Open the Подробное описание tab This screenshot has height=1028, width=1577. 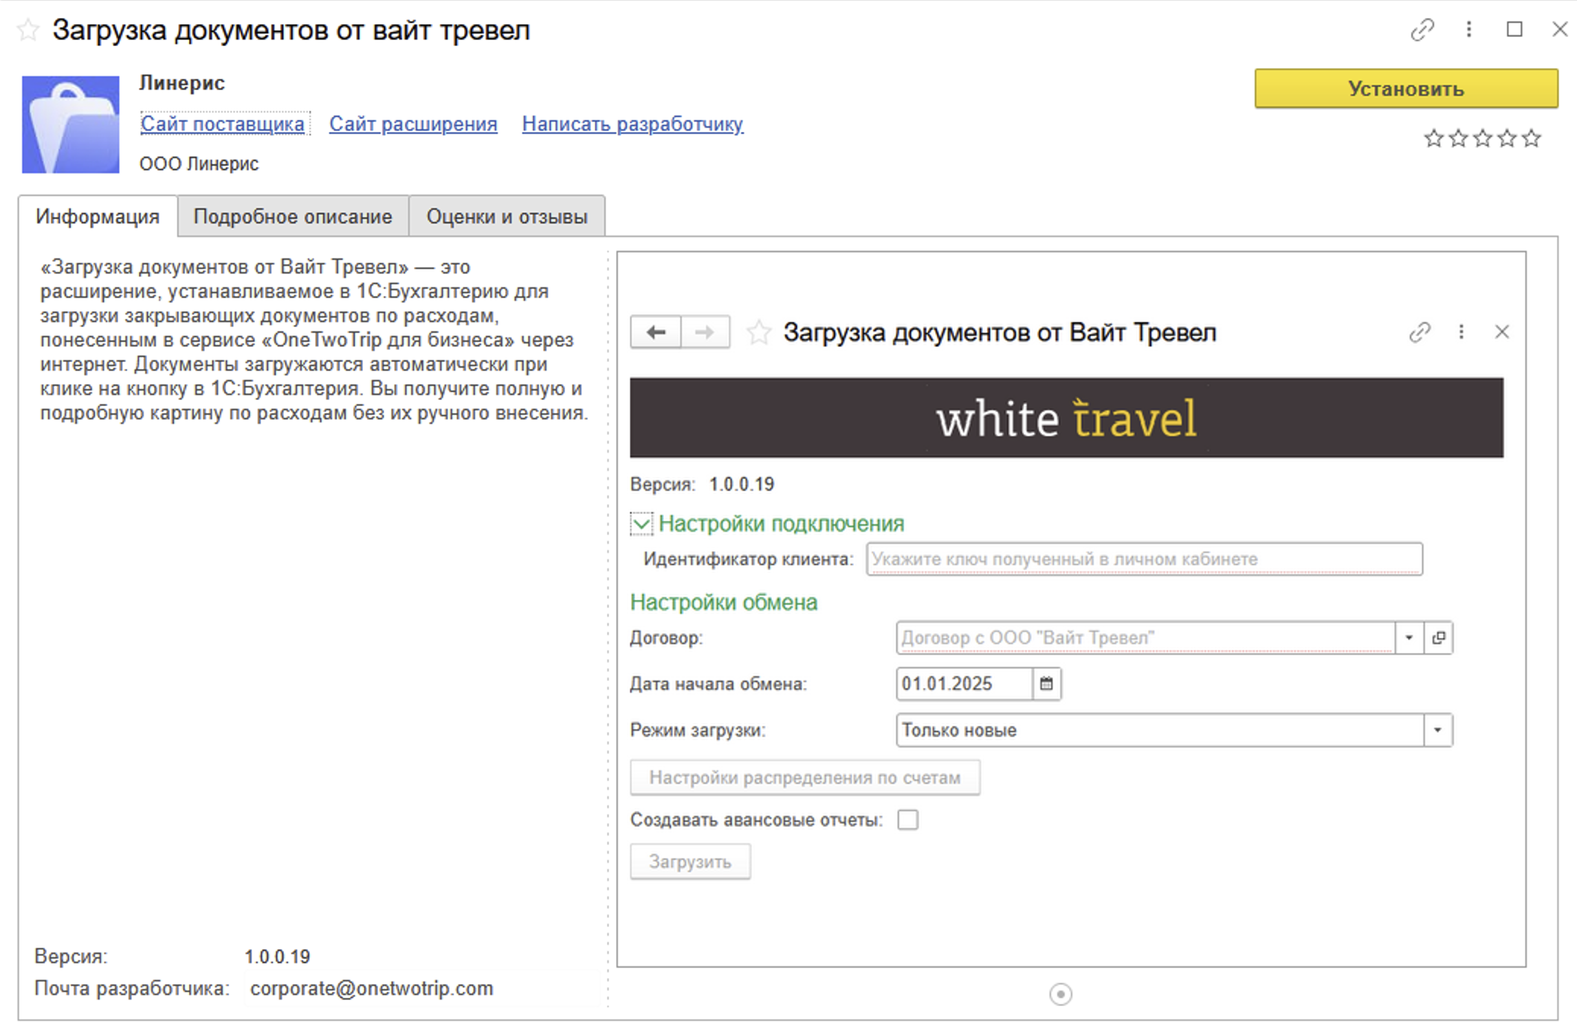(x=293, y=216)
